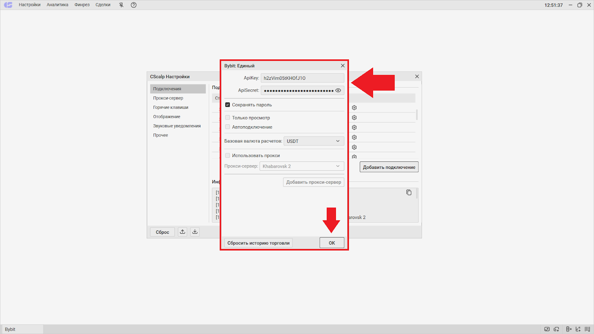Open topmost connection's gear settings icon

pyautogui.click(x=354, y=108)
